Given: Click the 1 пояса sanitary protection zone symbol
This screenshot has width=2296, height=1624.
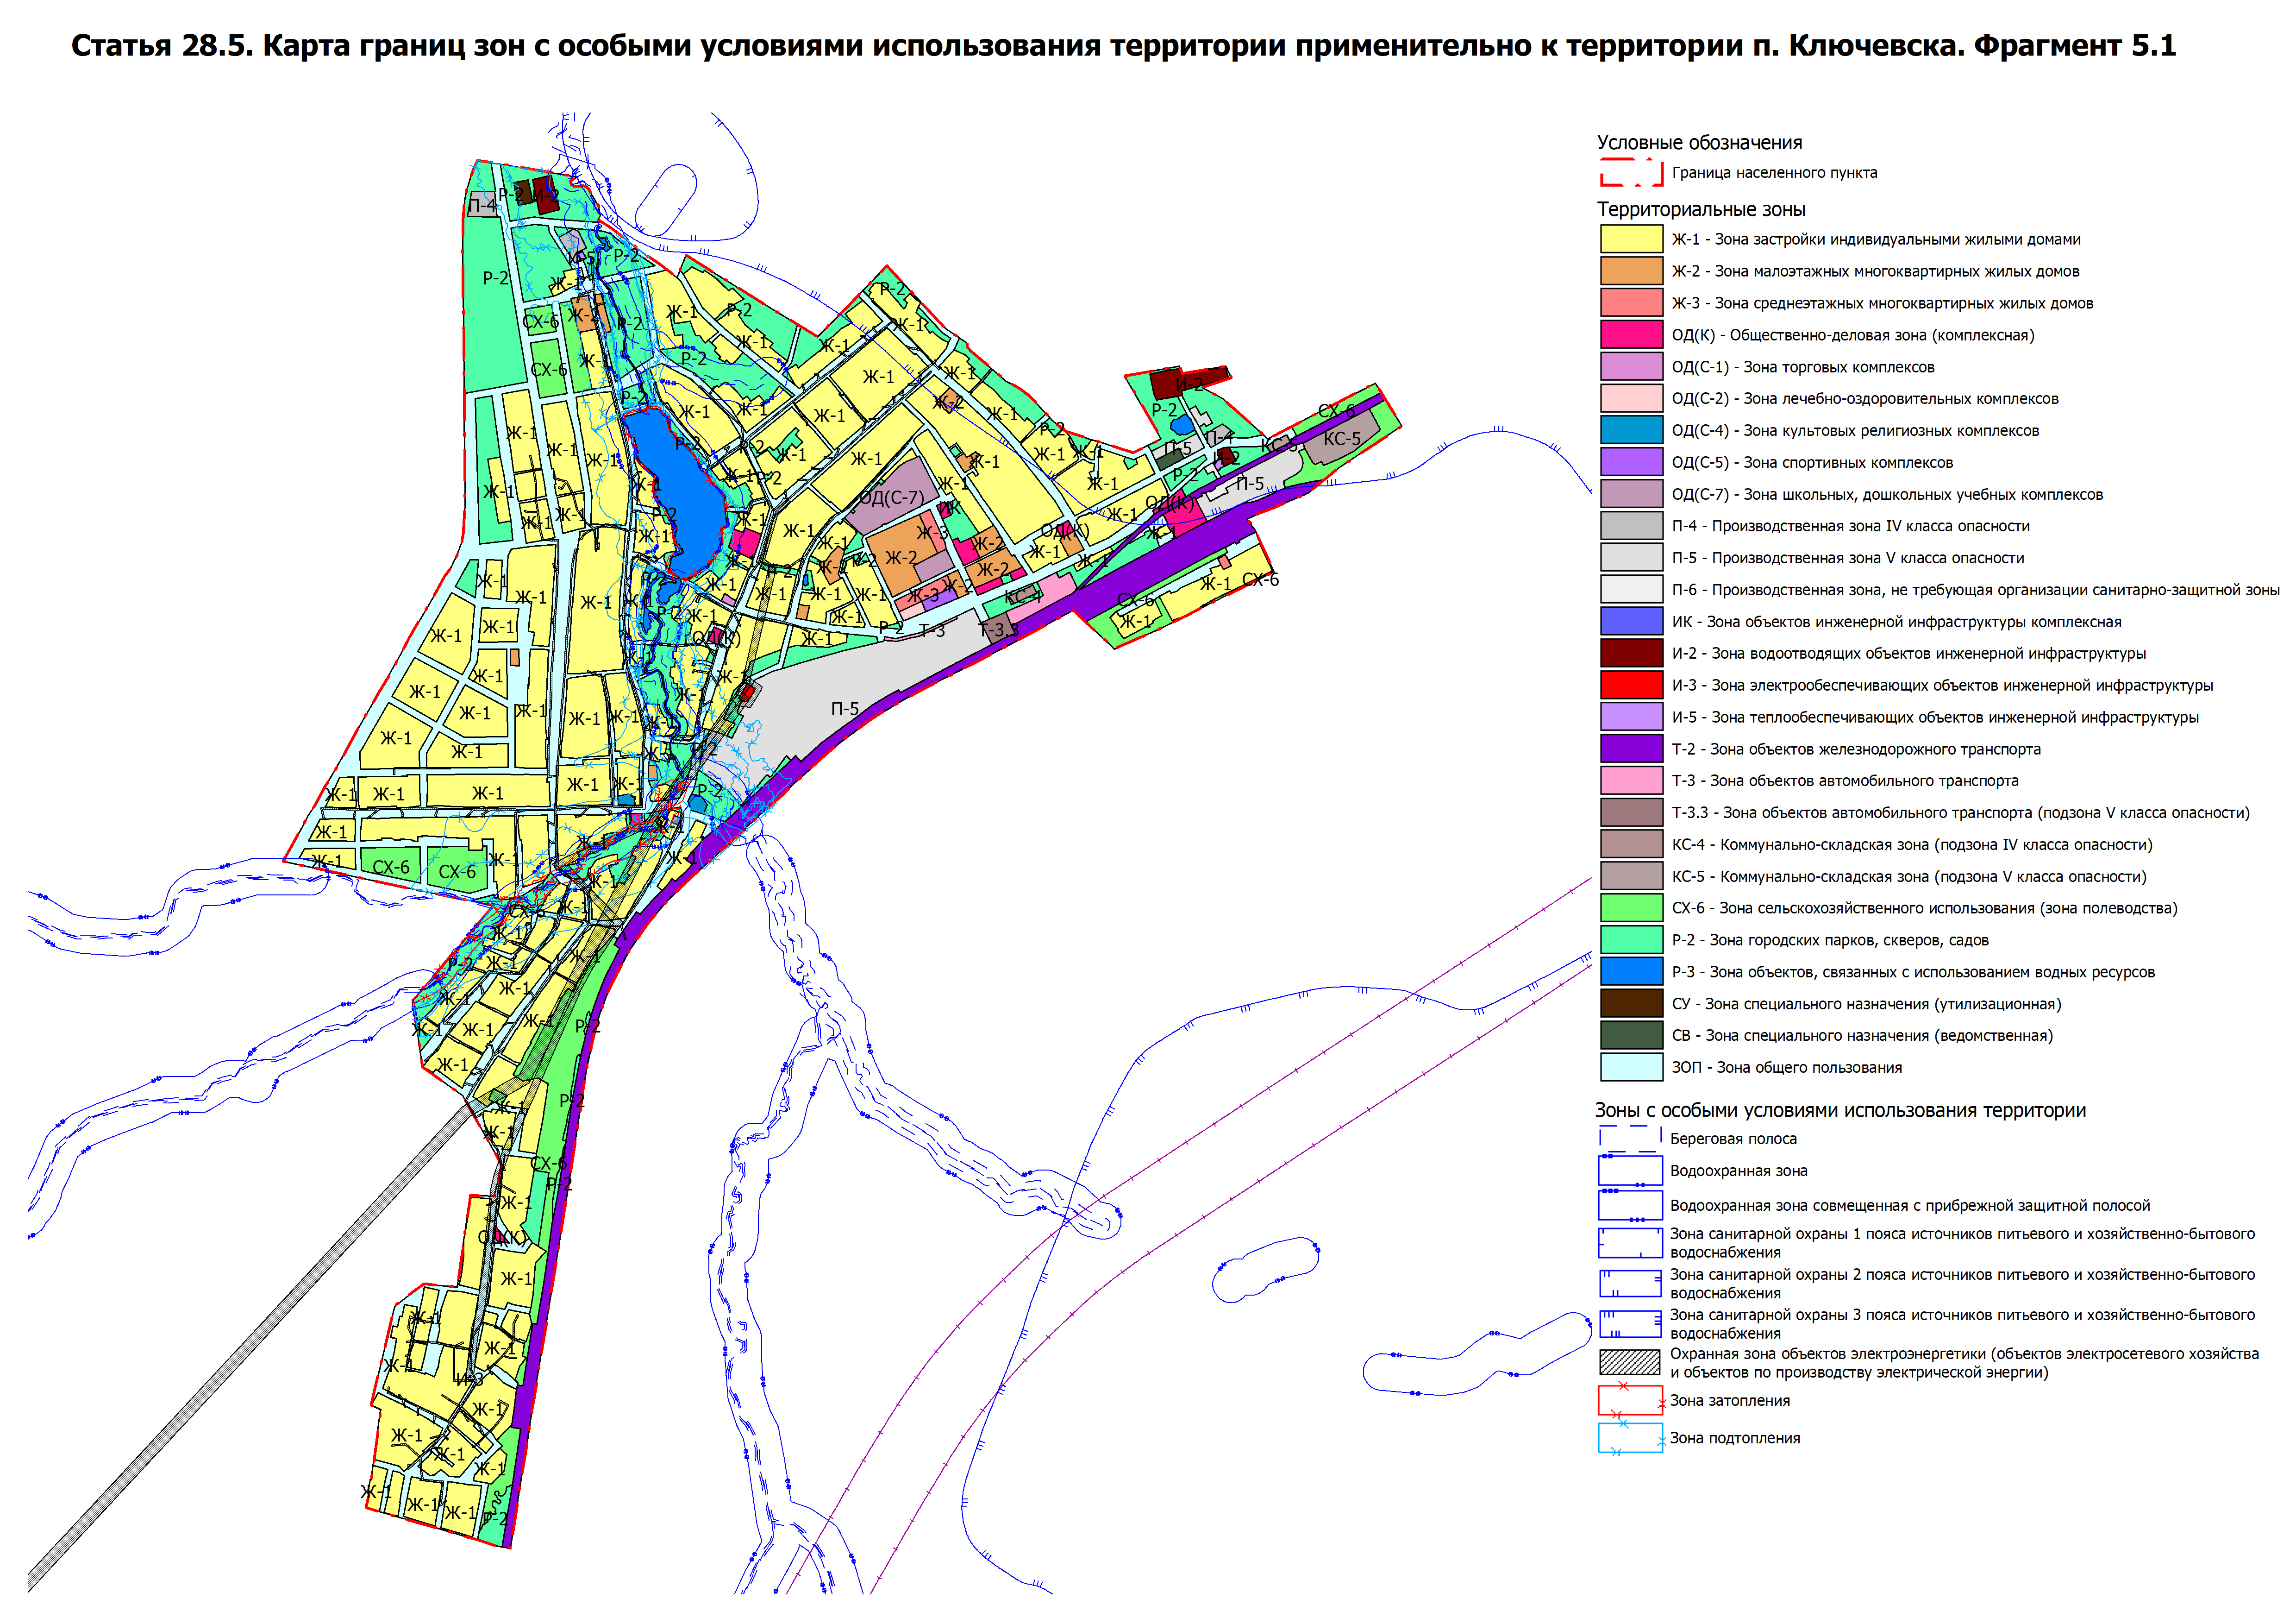Looking at the screenshot, I should (x=1630, y=1242).
